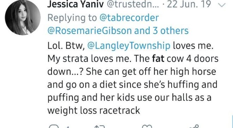The width and height of the screenshot is (233, 128).
Task: Open Jessica Yaniv's profile picture
Action: (x=23, y=18)
